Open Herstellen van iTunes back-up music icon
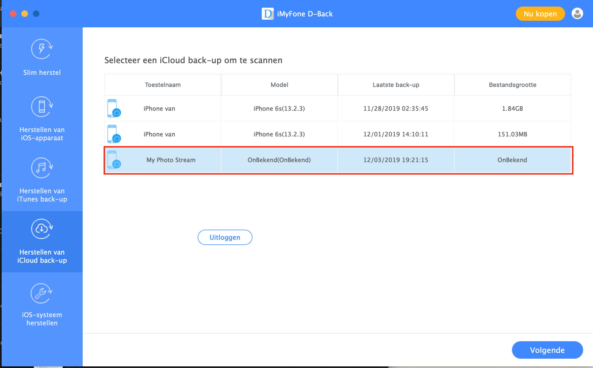This screenshot has width=593, height=368. 42,168
